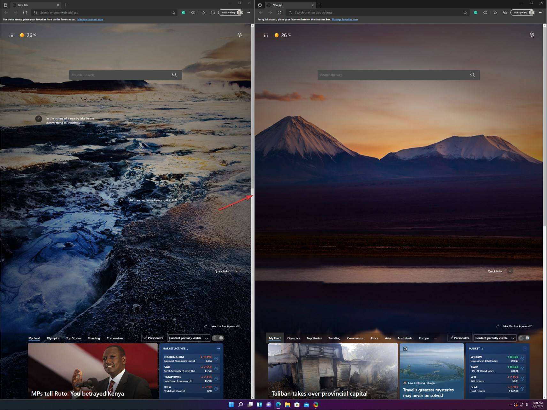Click Manage favorites now link in left window

pyautogui.click(x=90, y=19)
